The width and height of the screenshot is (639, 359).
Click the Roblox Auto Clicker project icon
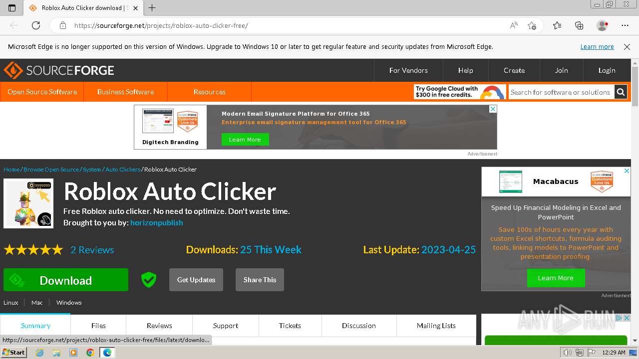click(x=28, y=203)
